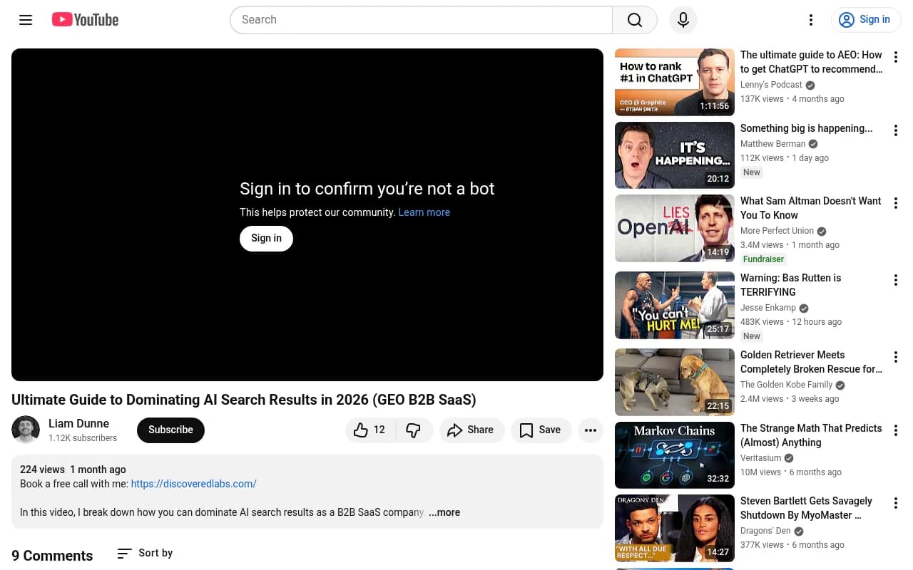Click the magnifier search button

[x=634, y=20]
